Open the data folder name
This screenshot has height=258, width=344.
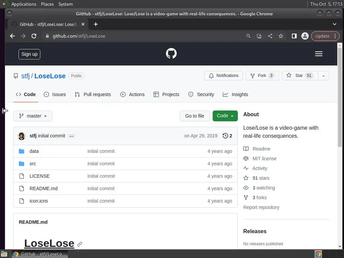click(x=34, y=151)
